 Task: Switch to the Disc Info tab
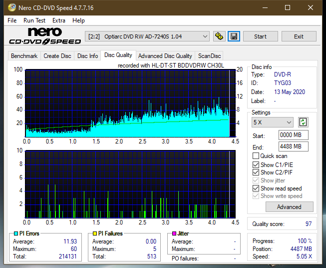87,56
